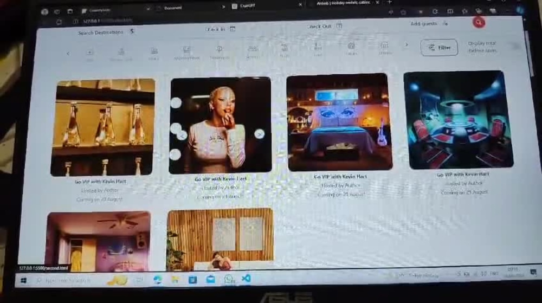Open the Filter button
The width and height of the screenshot is (542, 303).
[439, 48]
